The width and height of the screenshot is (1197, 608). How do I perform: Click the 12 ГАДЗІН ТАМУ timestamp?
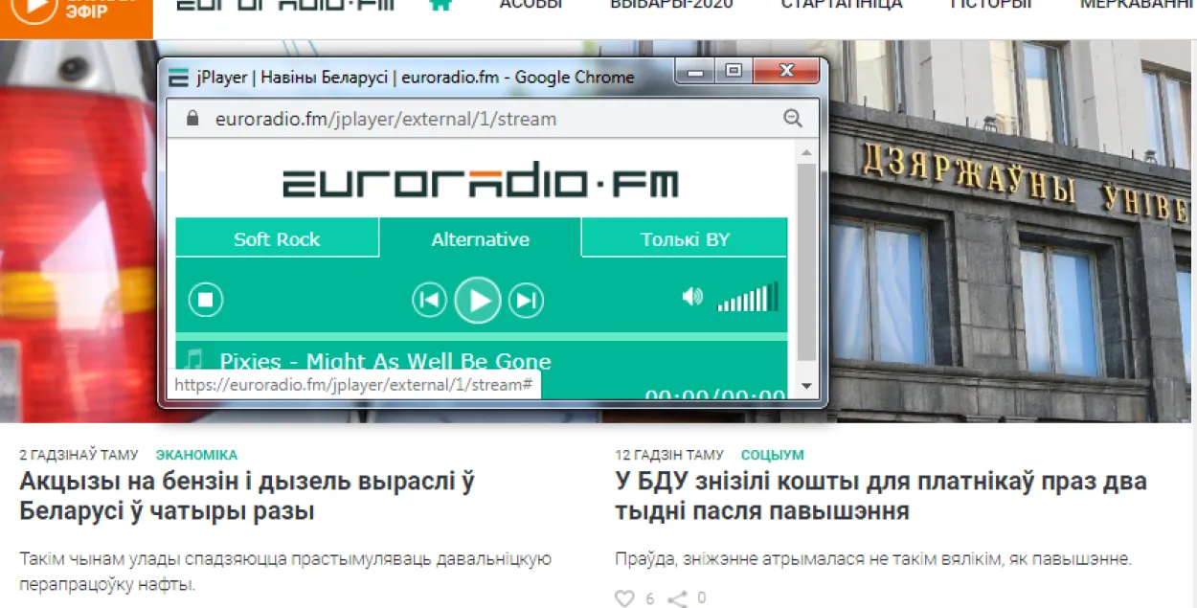(669, 455)
